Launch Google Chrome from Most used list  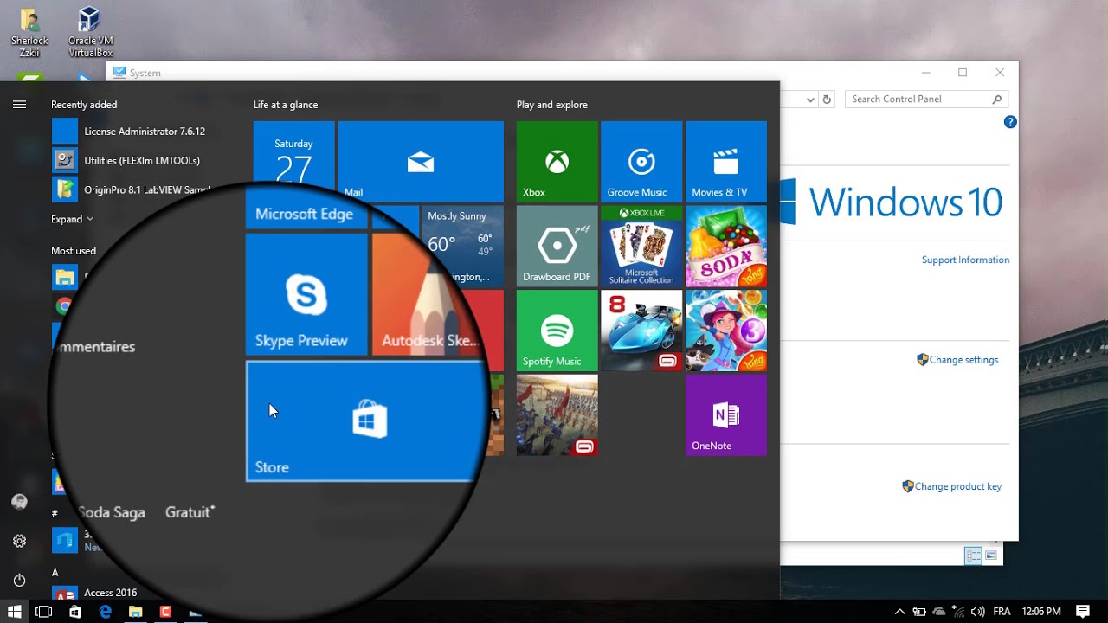click(x=62, y=305)
